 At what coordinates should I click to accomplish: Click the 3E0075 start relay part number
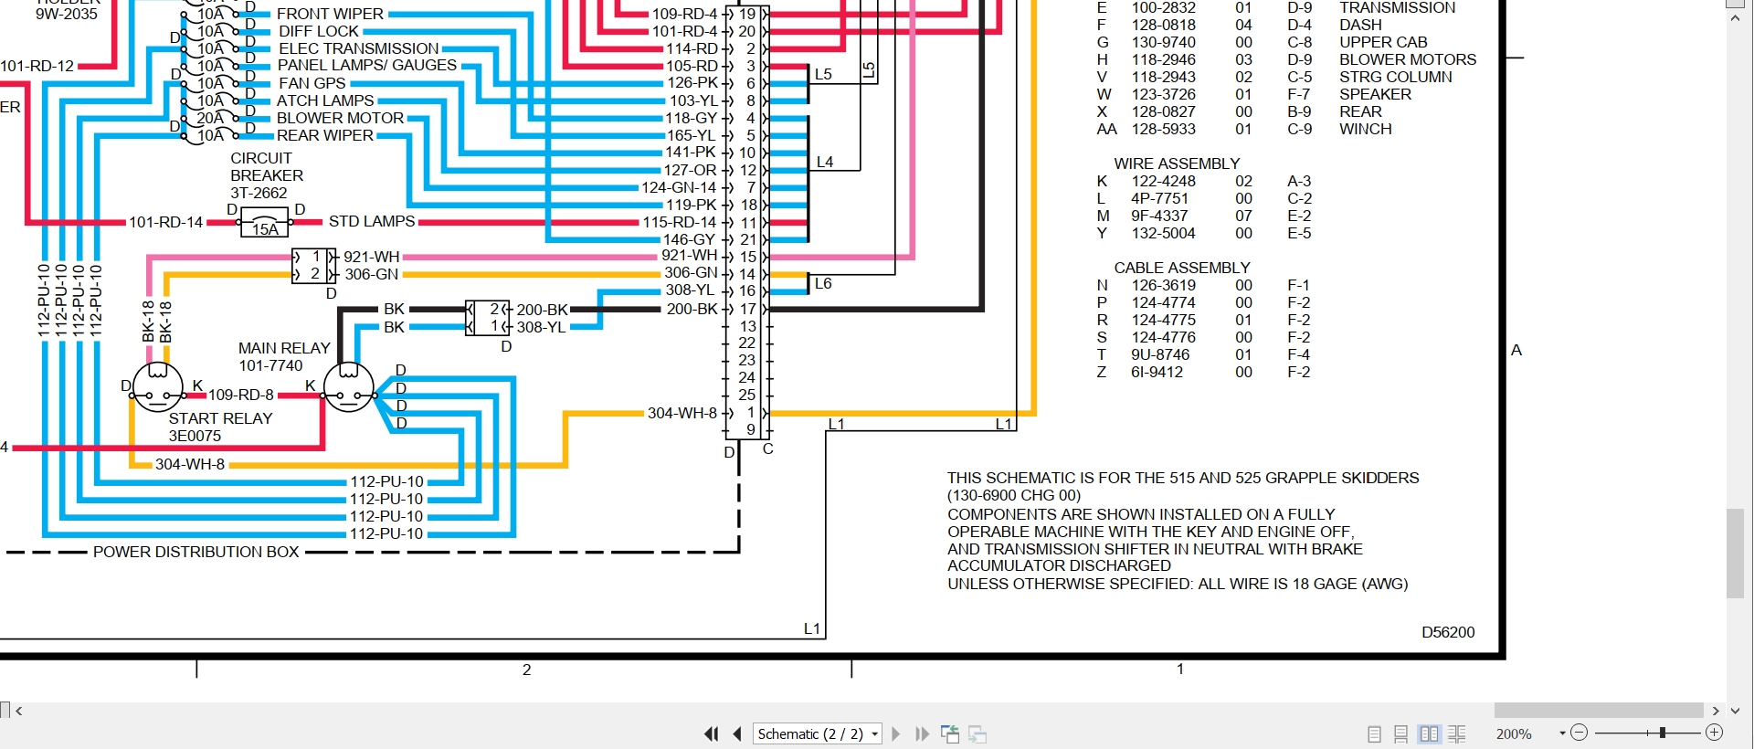[x=195, y=436]
